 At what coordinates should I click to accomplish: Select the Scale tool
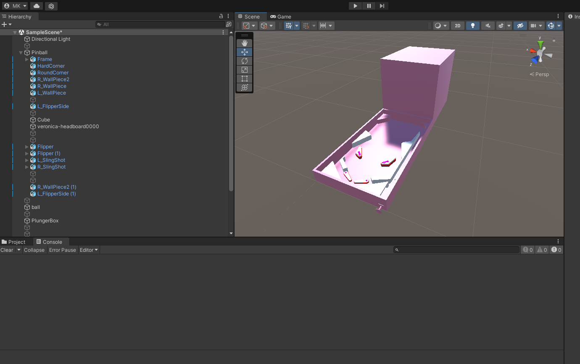(x=245, y=70)
